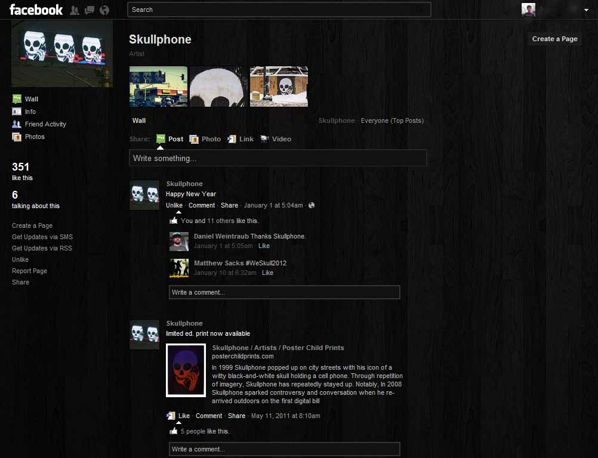Viewport: 598px width, 458px height.
Task: Unlike the Happy New Year post
Action: 174,205
